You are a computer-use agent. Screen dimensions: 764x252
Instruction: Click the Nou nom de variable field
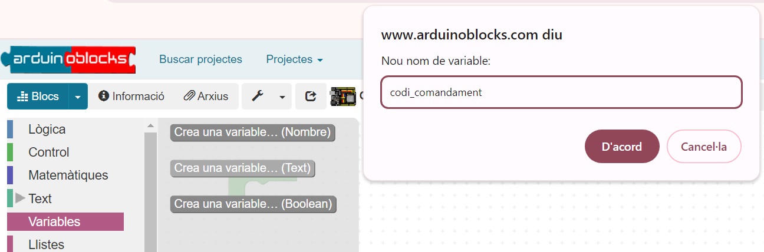point(561,92)
